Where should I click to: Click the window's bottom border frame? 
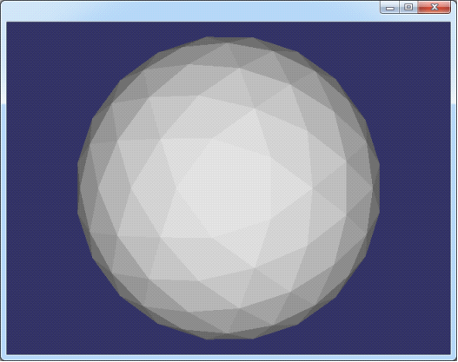click(229, 358)
